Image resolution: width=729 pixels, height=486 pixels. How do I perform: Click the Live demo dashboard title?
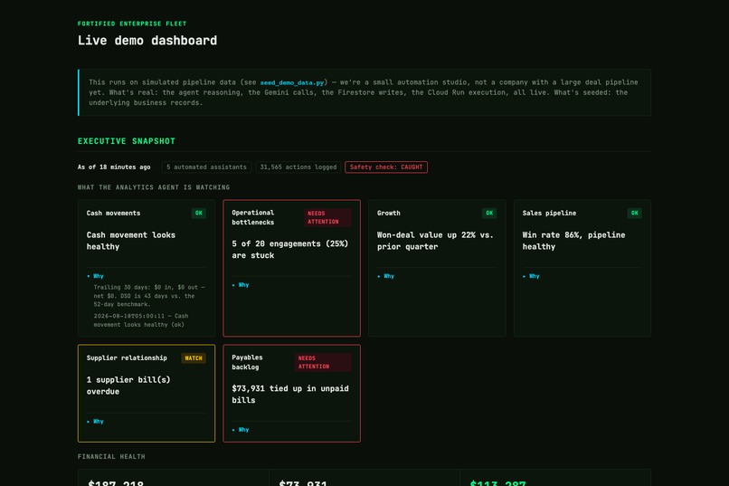[x=147, y=41]
